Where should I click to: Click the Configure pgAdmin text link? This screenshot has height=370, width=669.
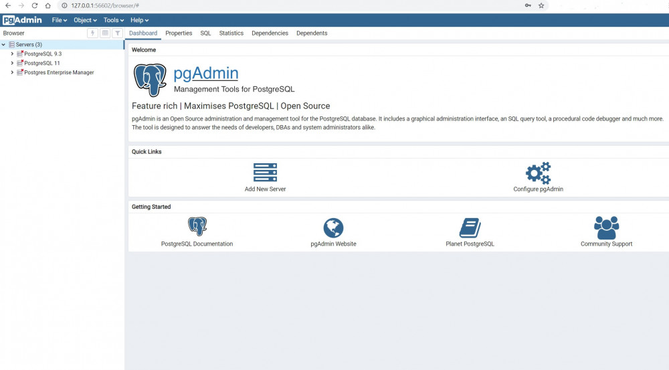point(538,189)
